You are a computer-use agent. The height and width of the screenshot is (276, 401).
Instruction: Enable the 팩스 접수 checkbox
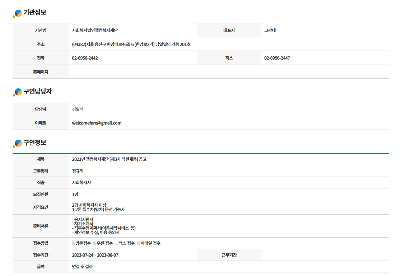(x=116, y=243)
